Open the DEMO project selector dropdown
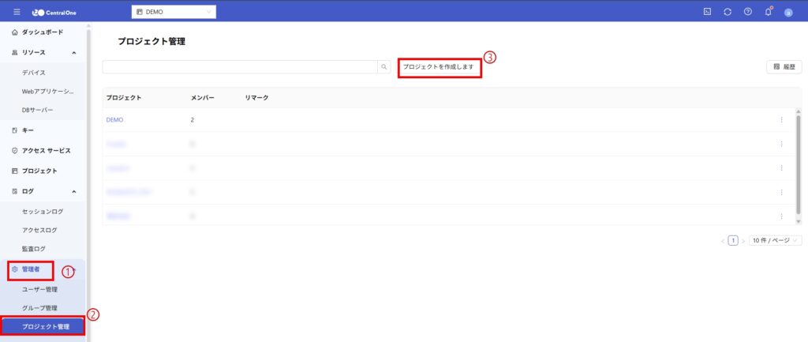Screen dimensions: 808x342 coord(174,12)
